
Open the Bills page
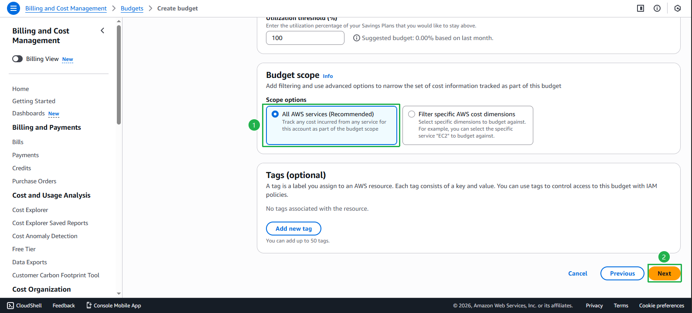click(x=18, y=142)
